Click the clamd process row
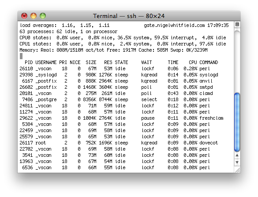The height and width of the screenshot is (197, 258). [x=116, y=94]
